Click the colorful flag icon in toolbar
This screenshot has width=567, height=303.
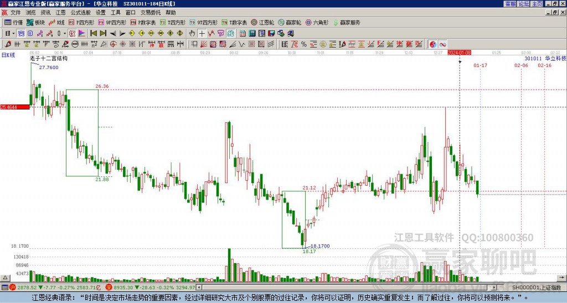pyautogui.click(x=82, y=34)
